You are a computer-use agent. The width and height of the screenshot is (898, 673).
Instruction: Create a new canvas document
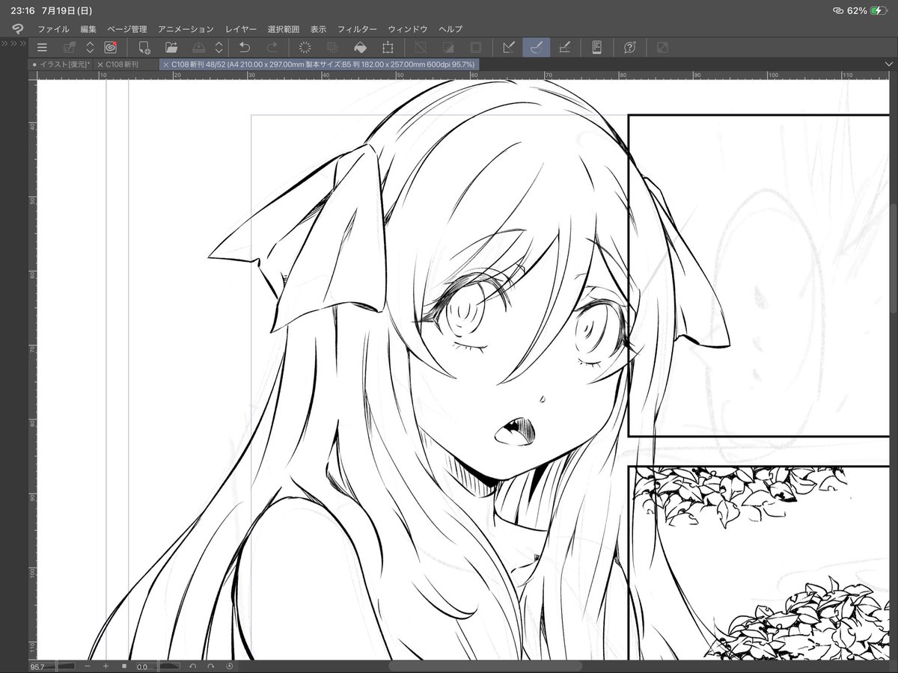click(145, 48)
